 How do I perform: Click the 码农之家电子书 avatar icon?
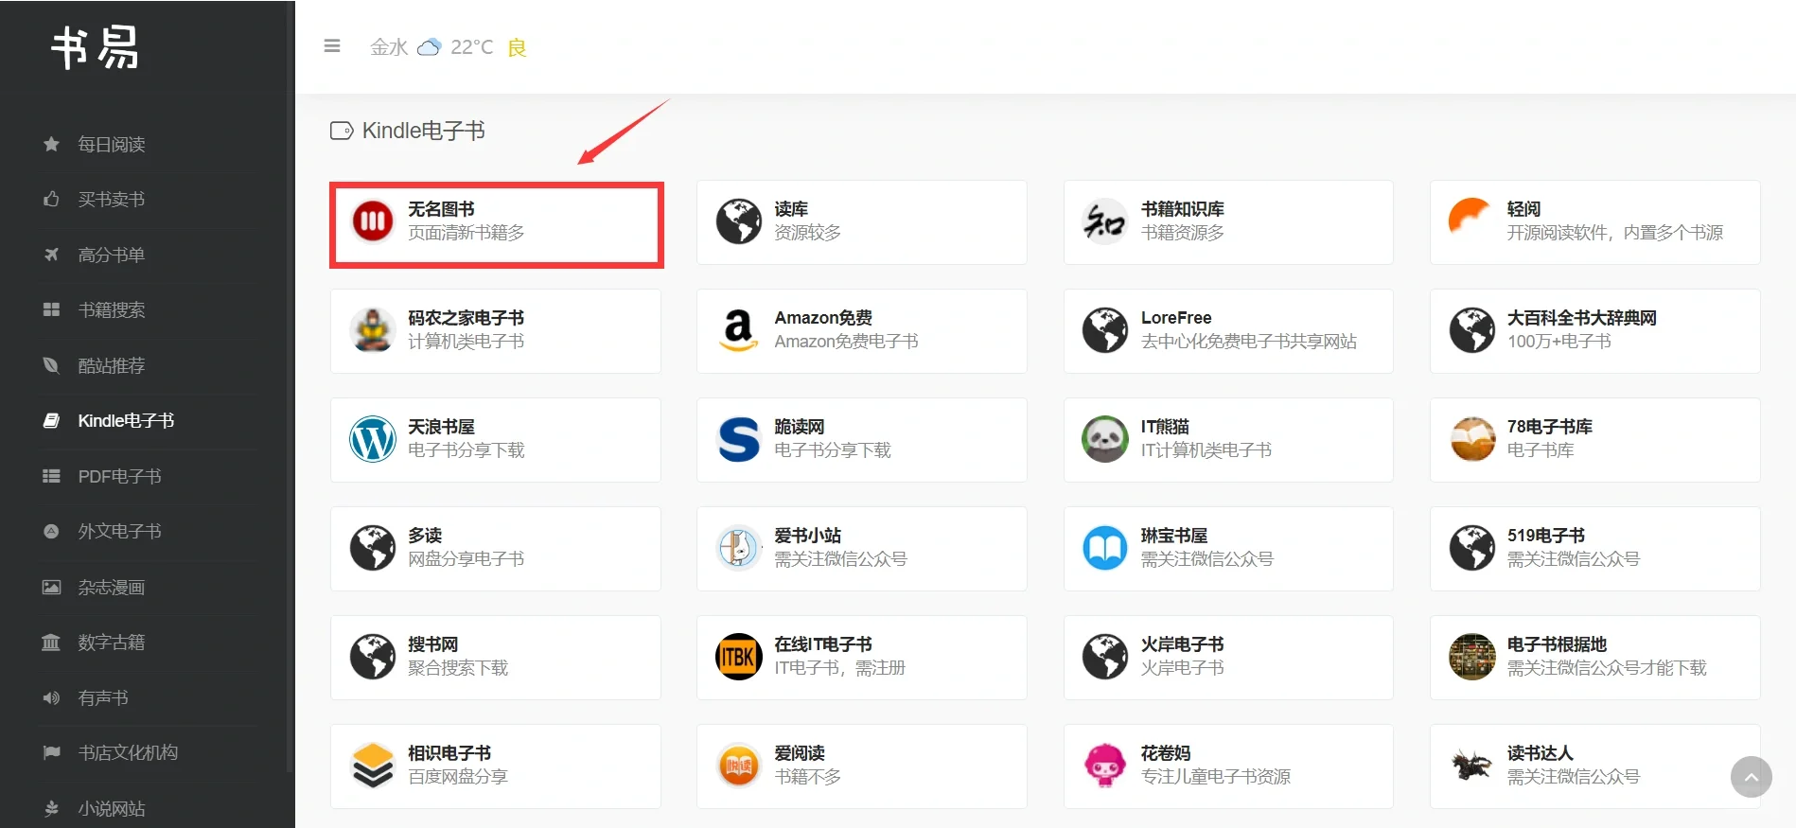coord(373,330)
